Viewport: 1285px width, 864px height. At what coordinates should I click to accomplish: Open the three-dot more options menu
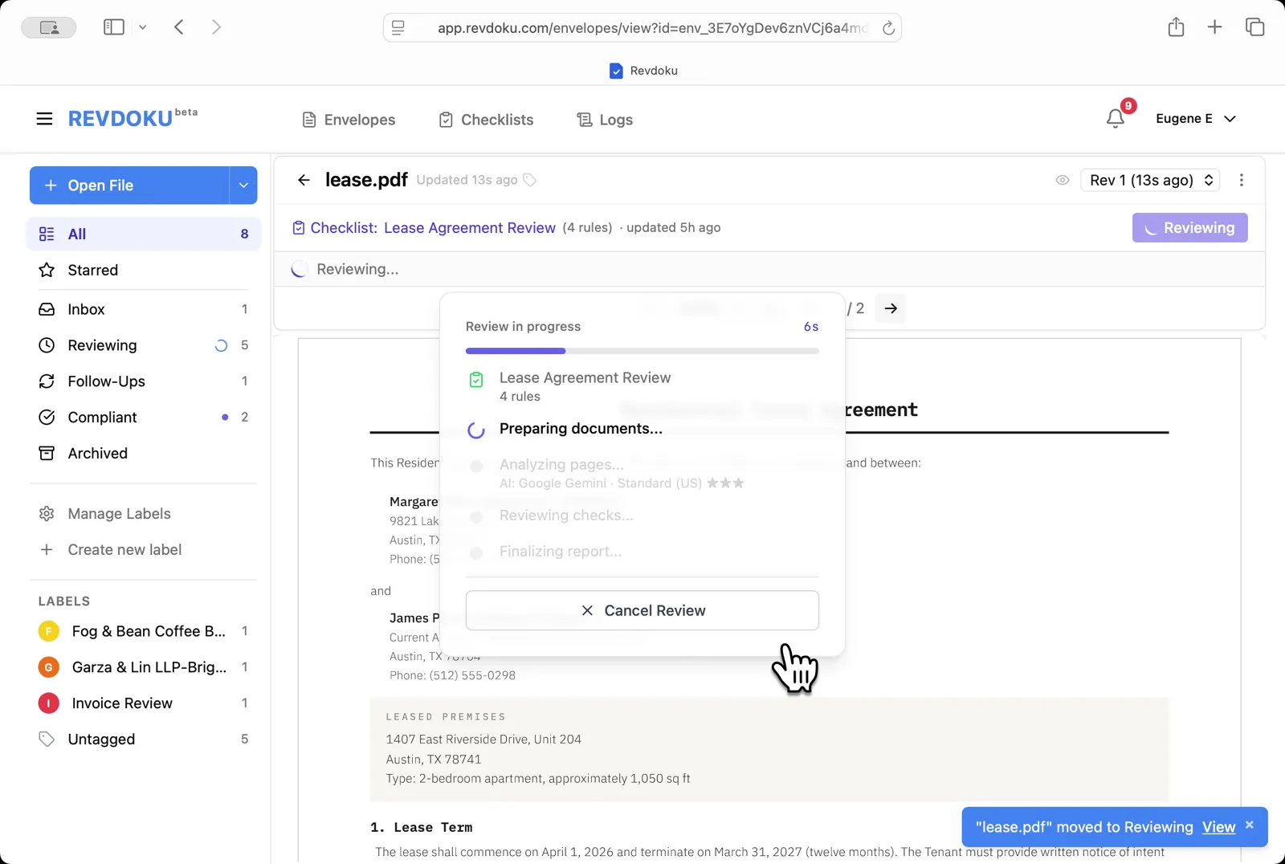1241,180
